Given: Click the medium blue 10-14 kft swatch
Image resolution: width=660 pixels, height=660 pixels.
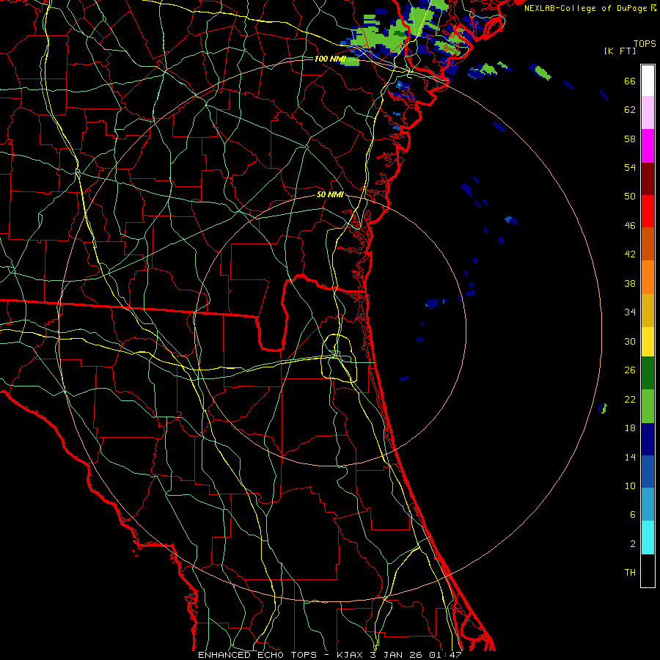Looking at the screenshot, I should coord(648,472).
